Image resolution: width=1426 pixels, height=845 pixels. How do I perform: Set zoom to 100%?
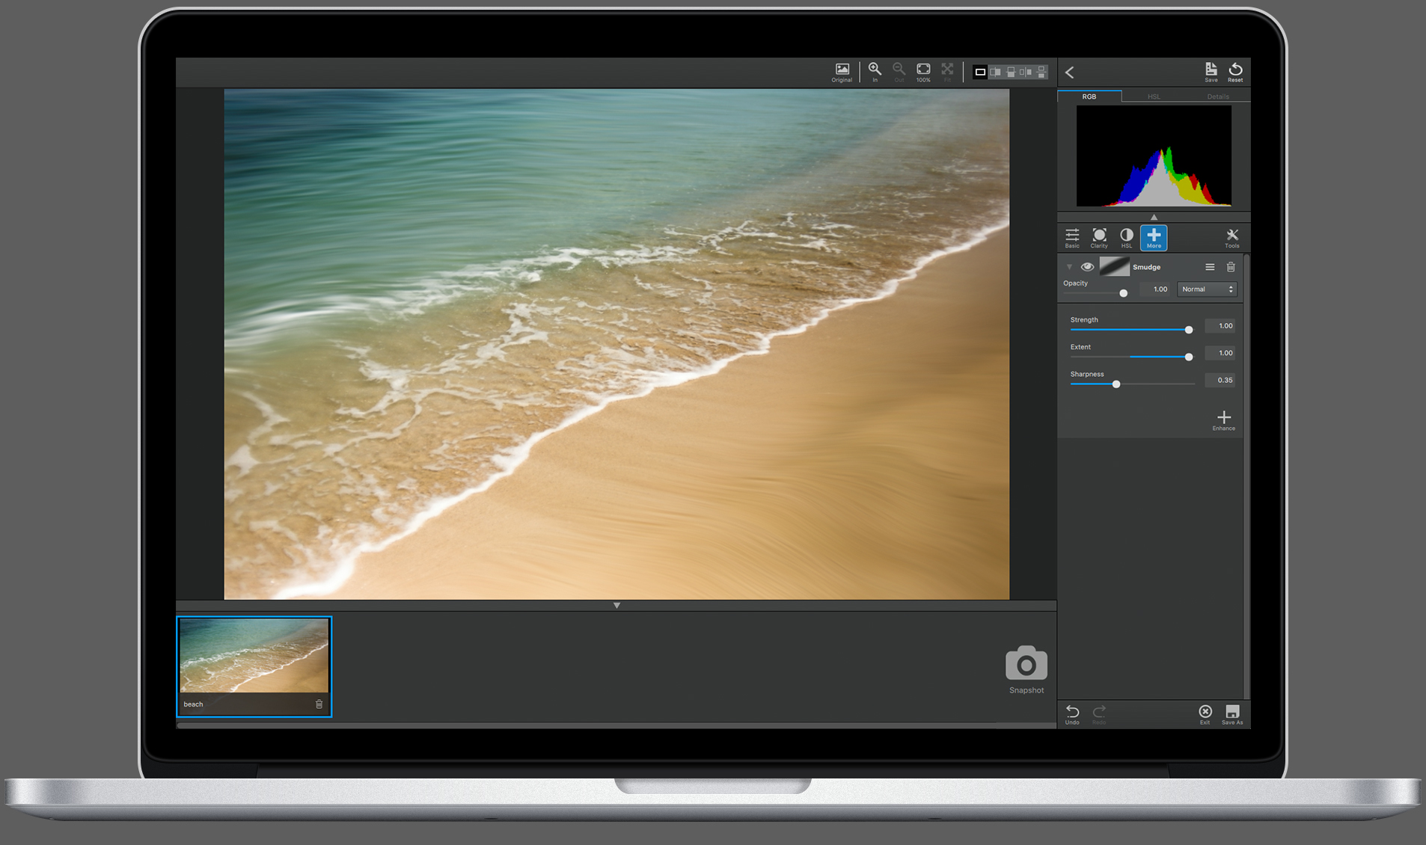tap(923, 72)
